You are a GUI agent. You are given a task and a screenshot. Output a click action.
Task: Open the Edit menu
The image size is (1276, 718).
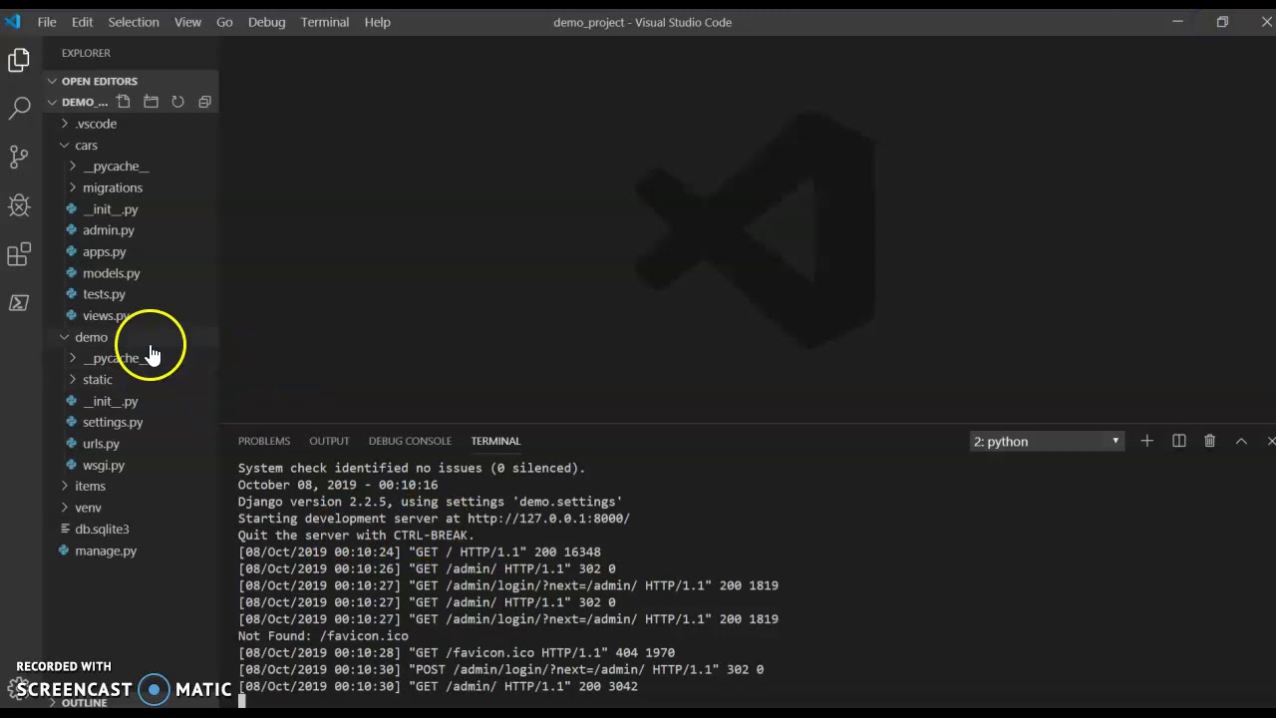coord(83,22)
